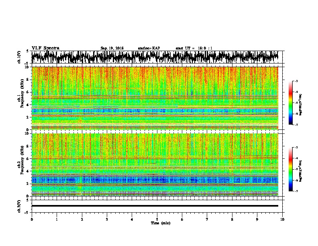Click the ch.1 colorbar "log(PSD)" label
This screenshot has width=318, height=246.
point(301,105)
